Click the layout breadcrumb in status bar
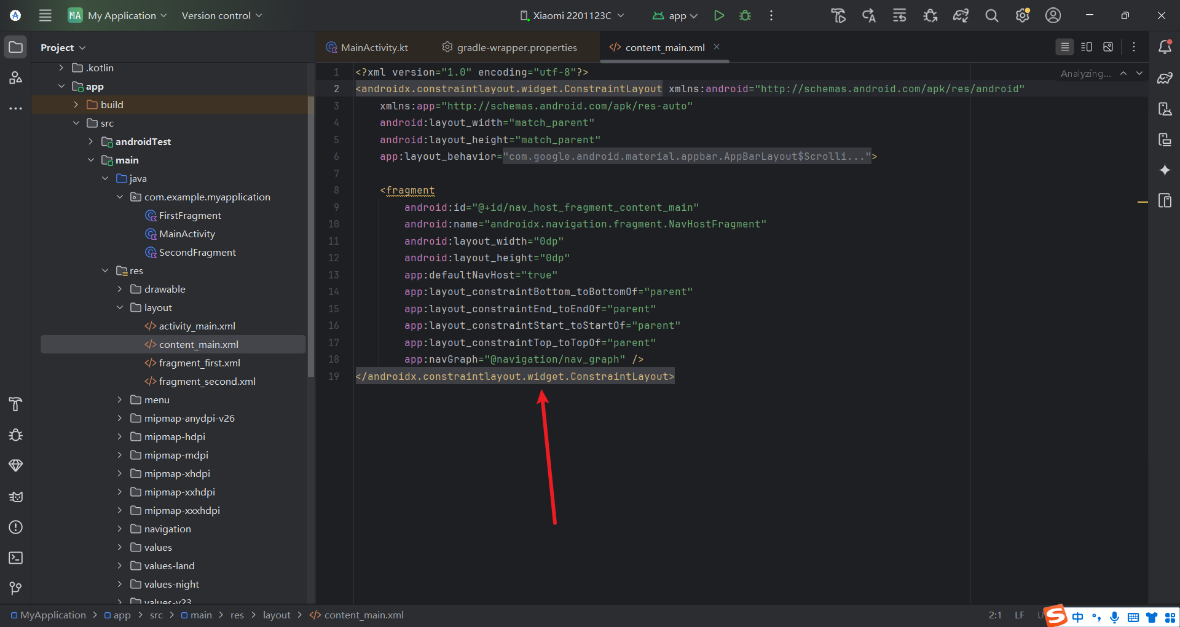The image size is (1180, 627). click(277, 615)
